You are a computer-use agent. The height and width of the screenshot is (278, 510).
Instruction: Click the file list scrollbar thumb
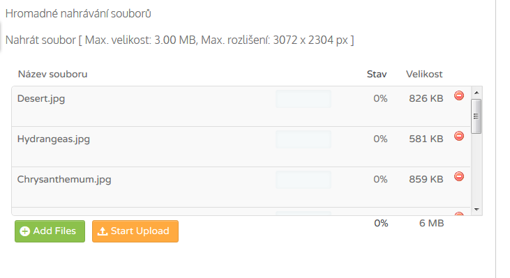(x=477, y=116)
